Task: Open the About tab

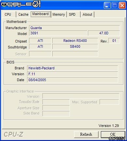Action: (87, 14)
